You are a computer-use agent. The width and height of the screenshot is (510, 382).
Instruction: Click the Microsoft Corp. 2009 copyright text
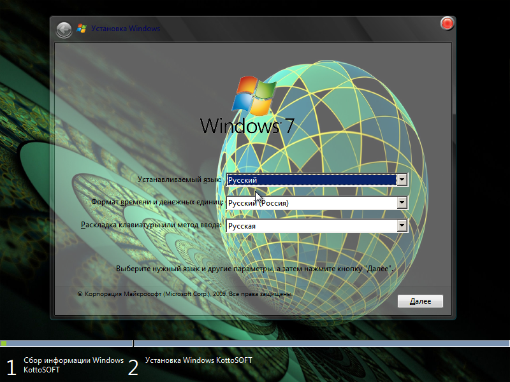tap(185, 294)
